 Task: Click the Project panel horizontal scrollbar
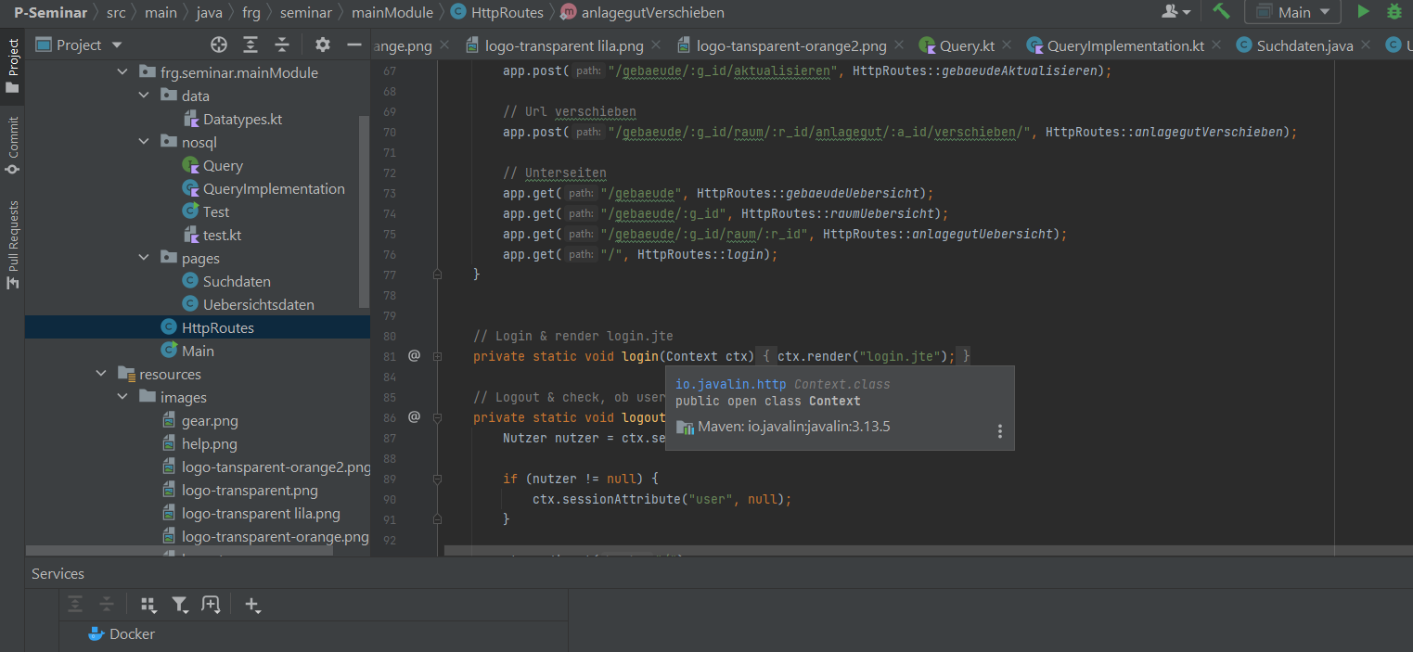(179, 551)
